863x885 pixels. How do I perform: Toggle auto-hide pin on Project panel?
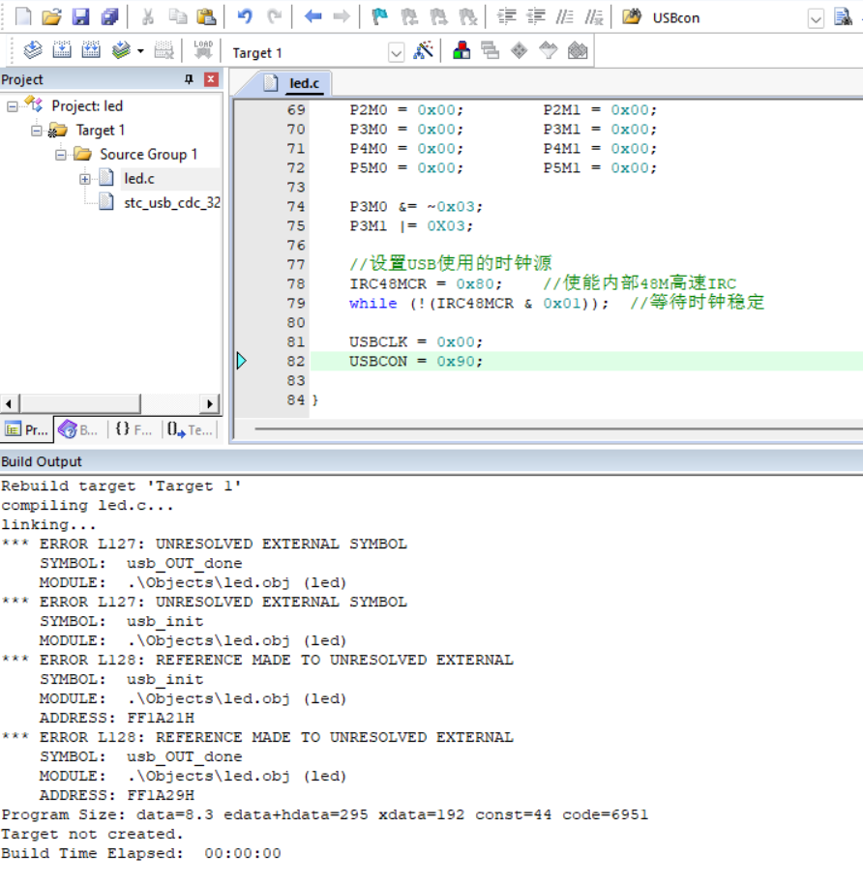point(189,79)
